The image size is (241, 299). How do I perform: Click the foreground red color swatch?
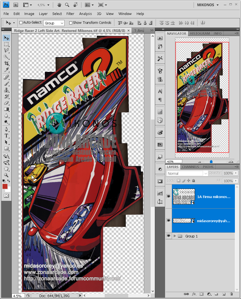[5, 186]
